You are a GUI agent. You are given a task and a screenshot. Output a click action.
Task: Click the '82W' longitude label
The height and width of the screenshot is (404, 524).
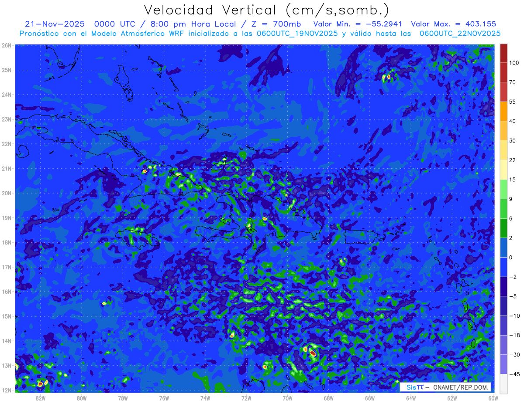click(41, 398)
